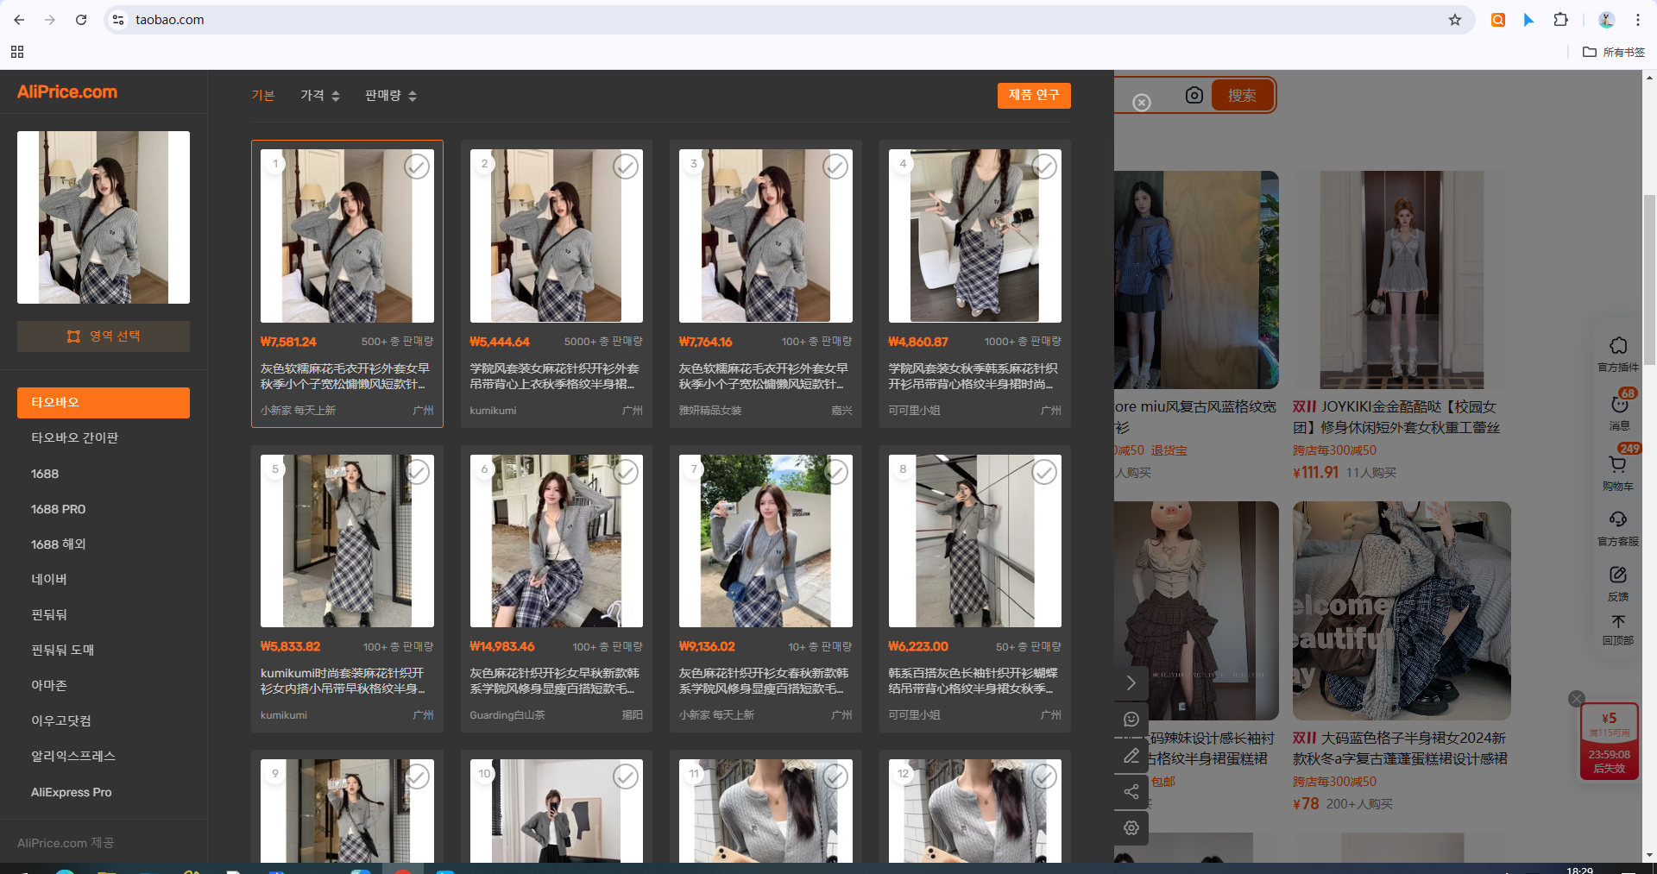Click pencil edit icon on panel edge

[x=1131, y=756]
